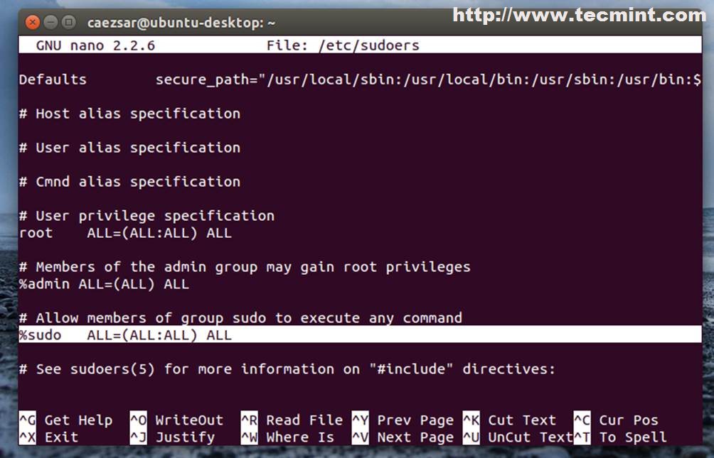Click the GNU nano 2.2.6 header text
This screenshot has width=714, height=458.
[x=95, y=45]
